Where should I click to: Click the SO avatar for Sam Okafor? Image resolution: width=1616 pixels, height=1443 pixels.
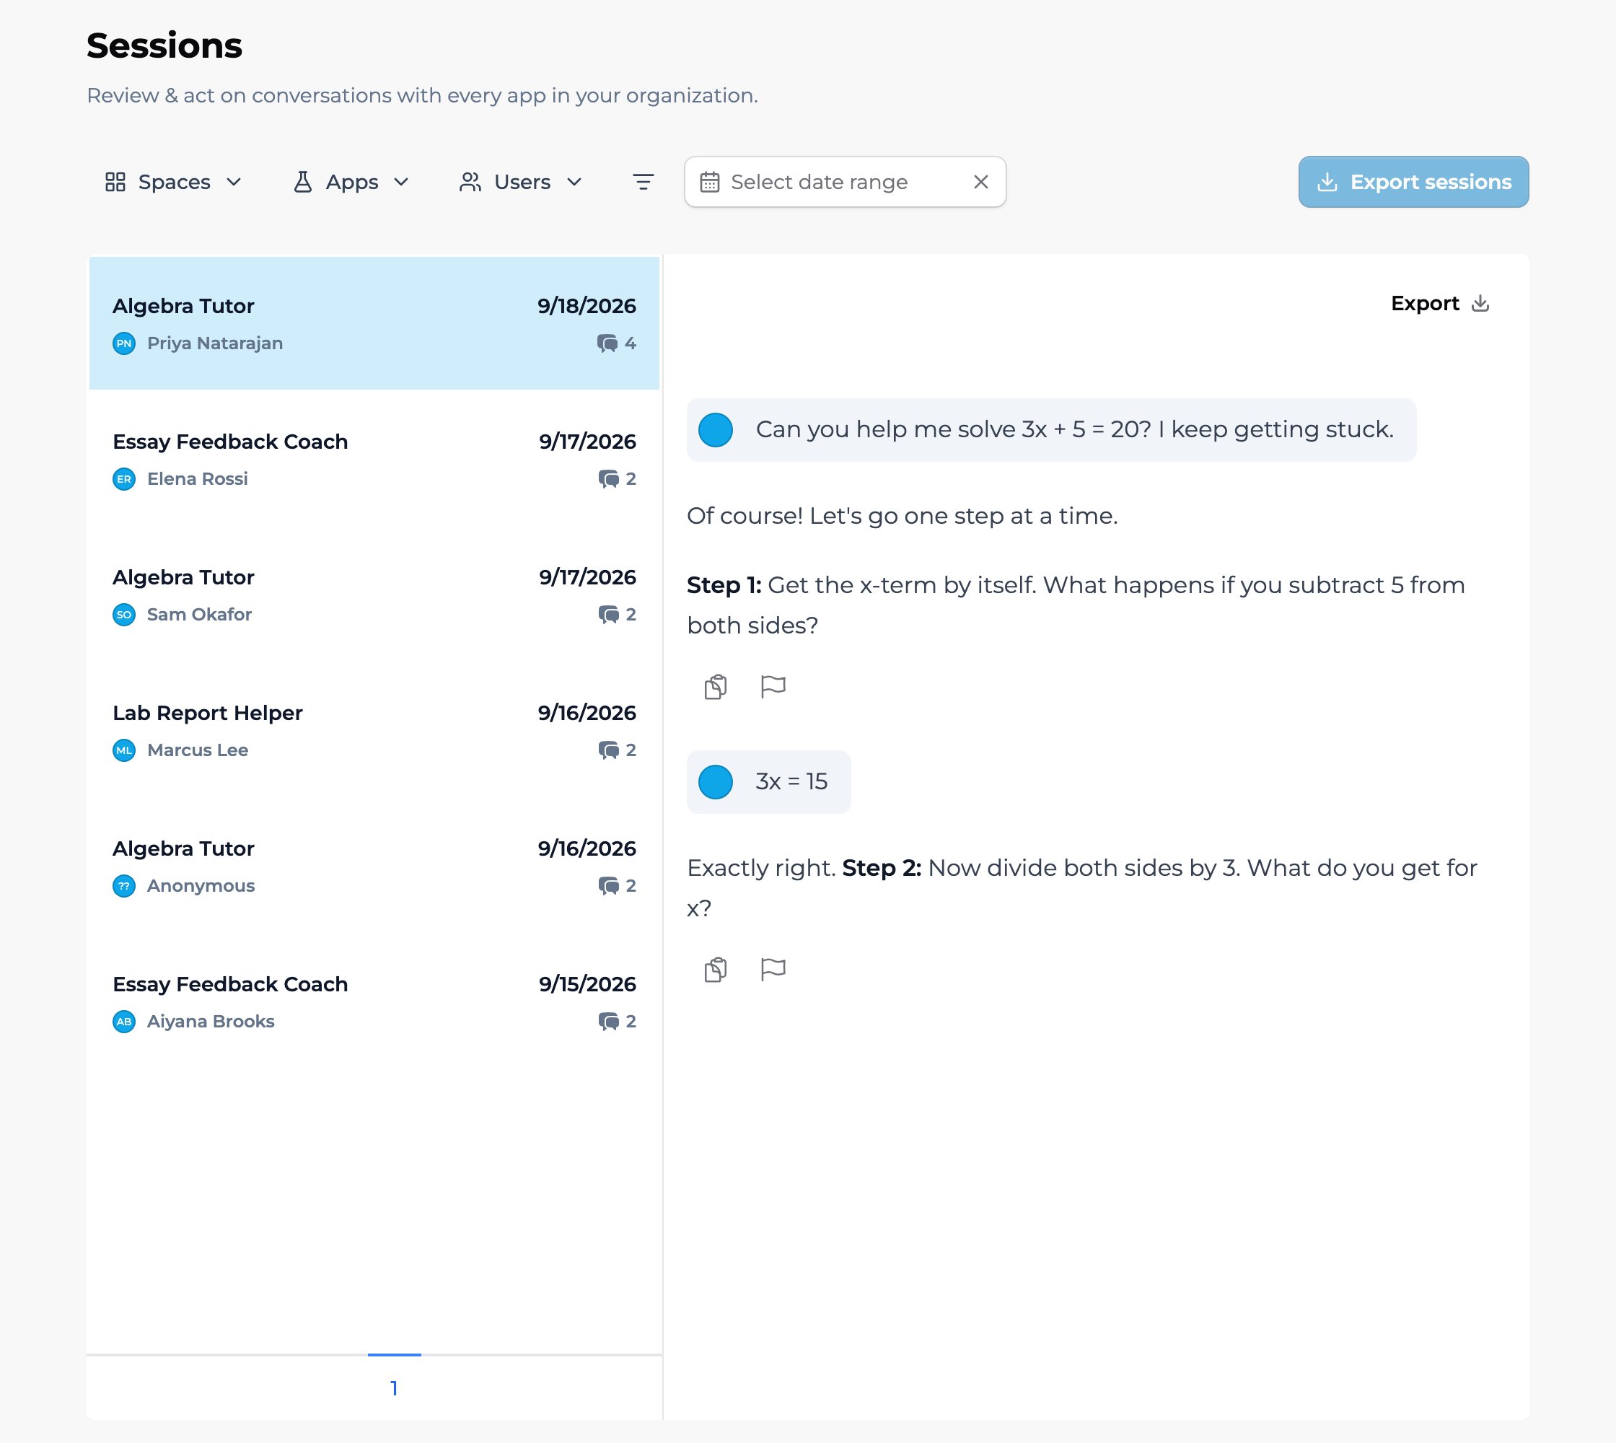123,615
